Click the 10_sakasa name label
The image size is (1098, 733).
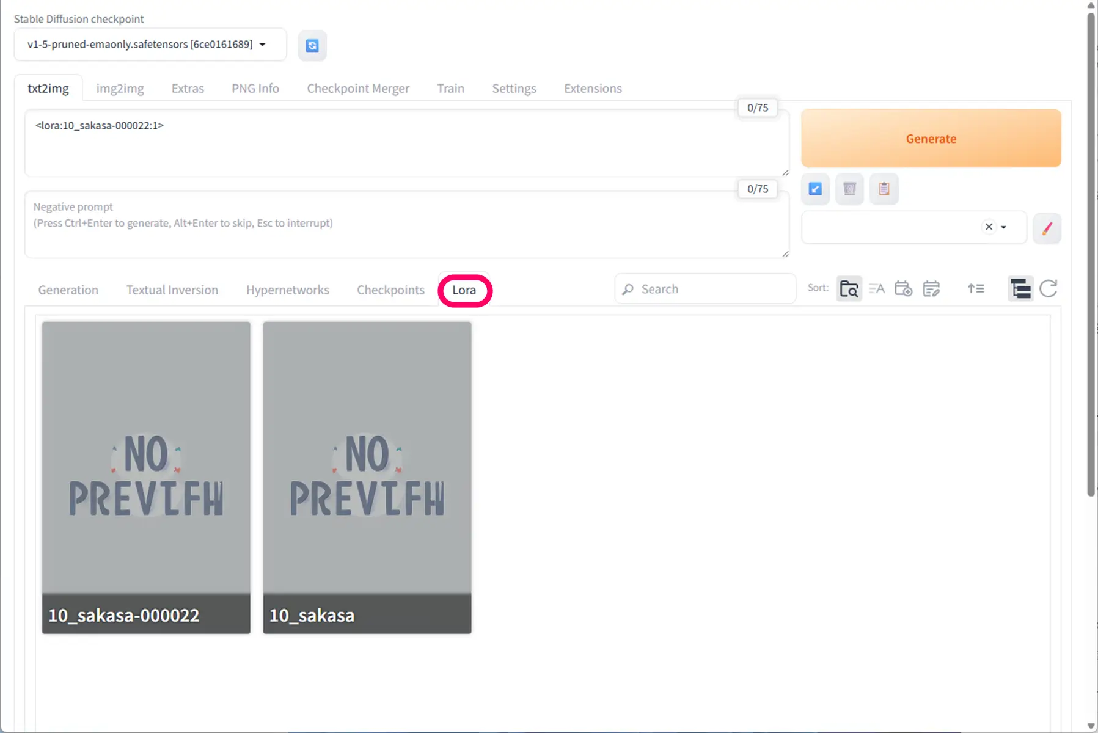(x=312, y=616)
